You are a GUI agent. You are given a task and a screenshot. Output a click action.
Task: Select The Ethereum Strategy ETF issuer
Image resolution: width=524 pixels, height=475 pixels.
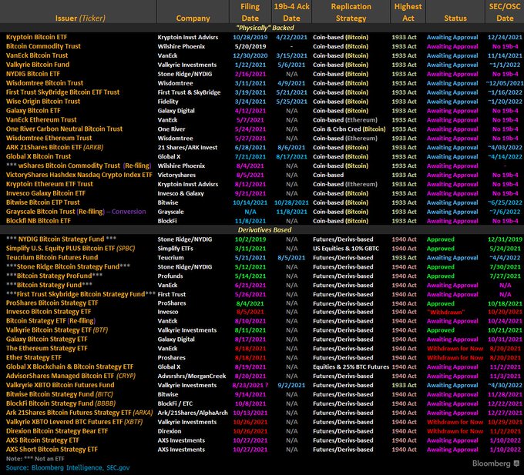[47, 348]
